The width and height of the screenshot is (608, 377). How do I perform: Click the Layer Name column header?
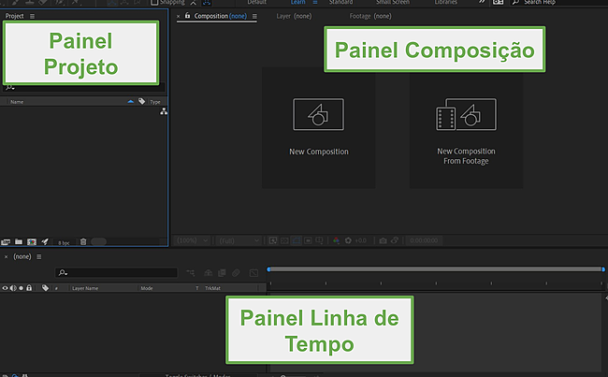coord(85,288)
